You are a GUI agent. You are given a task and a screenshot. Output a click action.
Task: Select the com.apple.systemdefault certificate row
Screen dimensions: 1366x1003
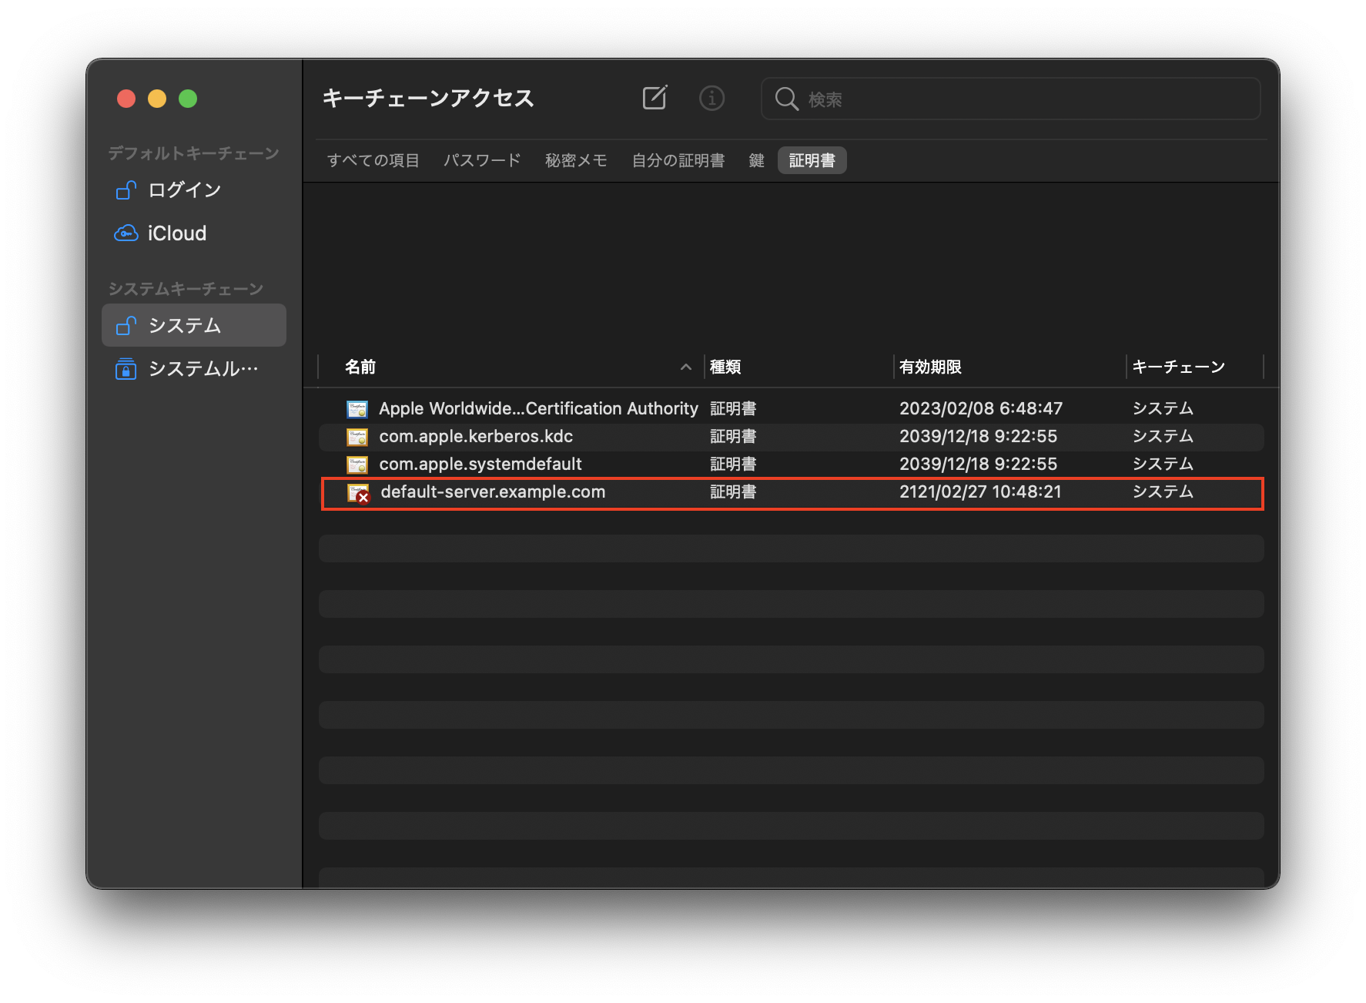792,465
